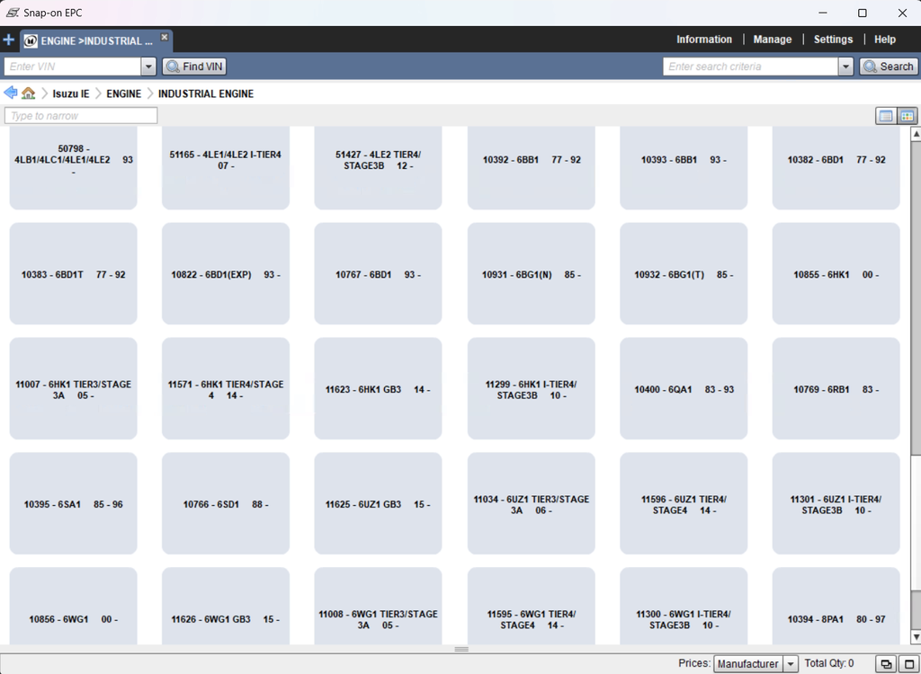Select tile 10931 - 6BG1(N)

pyautogui.click(x=531, y=273)
